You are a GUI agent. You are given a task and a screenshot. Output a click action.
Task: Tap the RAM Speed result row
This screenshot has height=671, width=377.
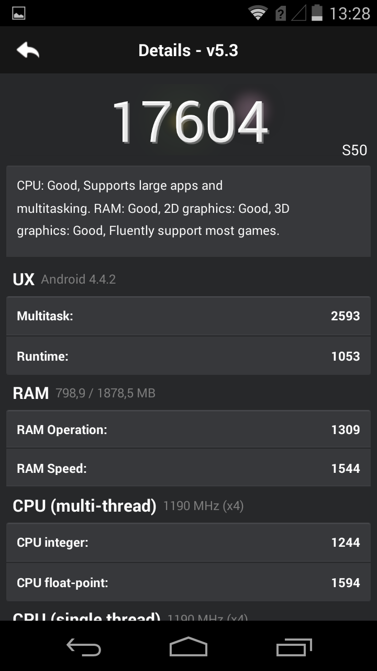188,469
